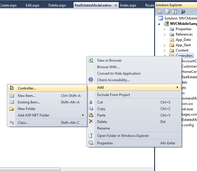The image size is (197, 171).
Task: Switch to the Edit.aspx tab
Action: 32,5
